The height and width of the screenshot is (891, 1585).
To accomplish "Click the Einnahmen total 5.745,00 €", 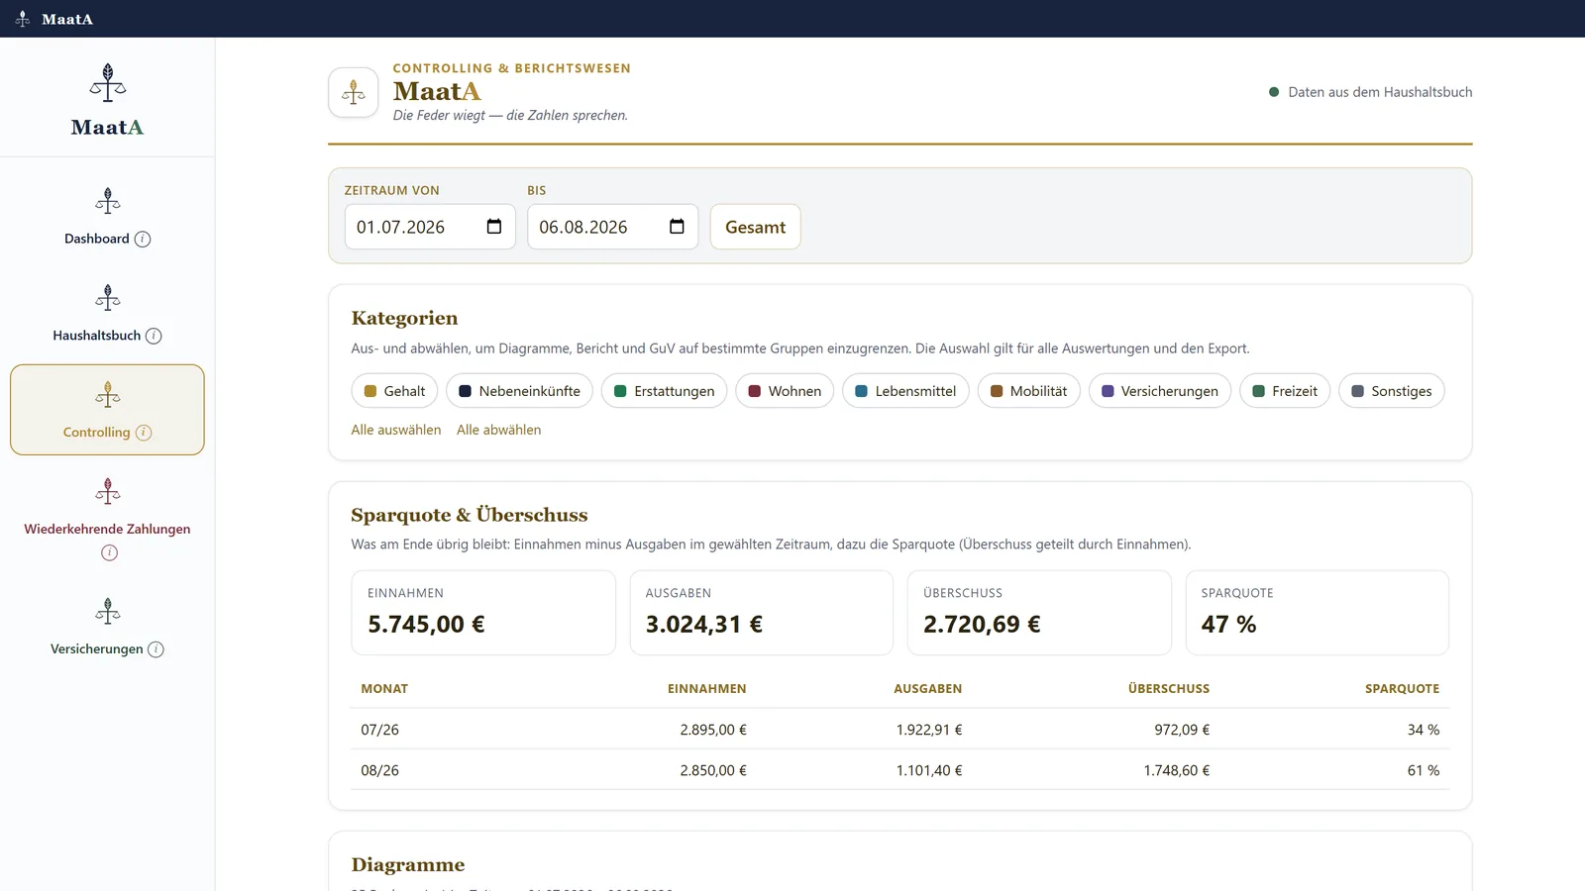I will (x=426, y=625).
